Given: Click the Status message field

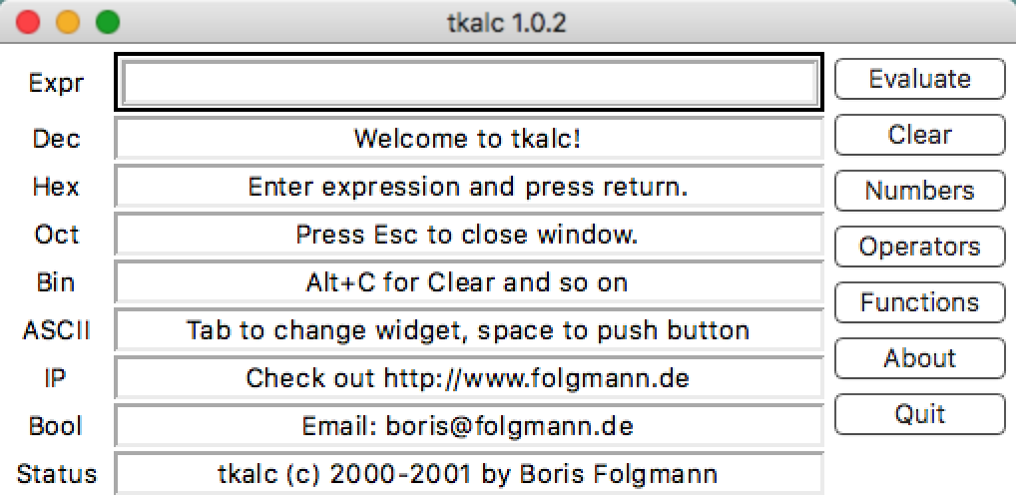Looking at the screenshot, I should (x=469, y=474).
